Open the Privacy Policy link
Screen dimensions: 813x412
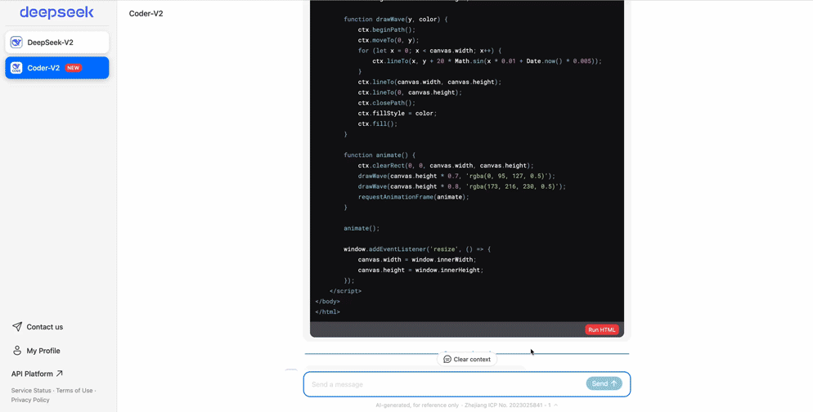30,400
